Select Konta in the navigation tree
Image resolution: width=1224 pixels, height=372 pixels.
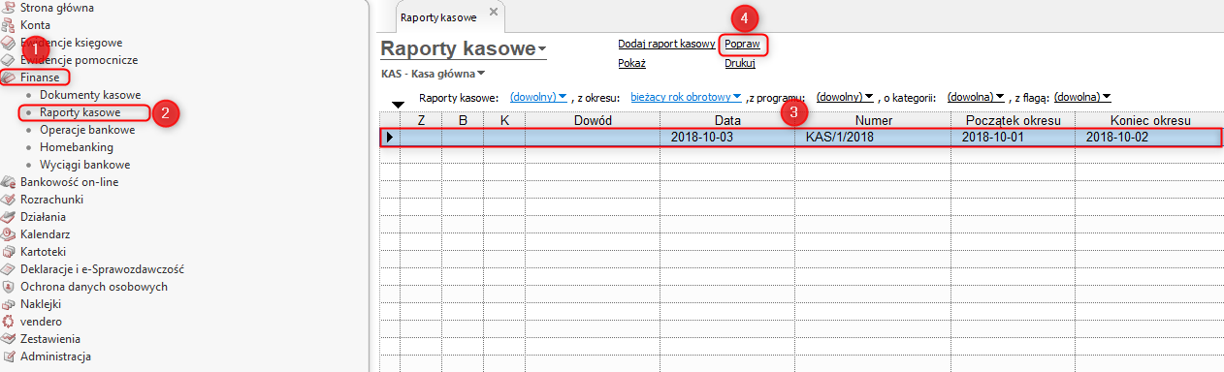35,25
